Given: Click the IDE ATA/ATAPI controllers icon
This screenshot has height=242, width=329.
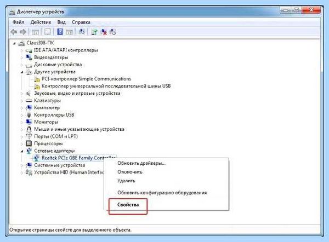Looking at the screenshot, I should [x=29, y=50].
